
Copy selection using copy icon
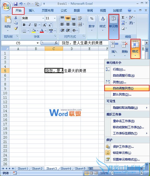16,23
